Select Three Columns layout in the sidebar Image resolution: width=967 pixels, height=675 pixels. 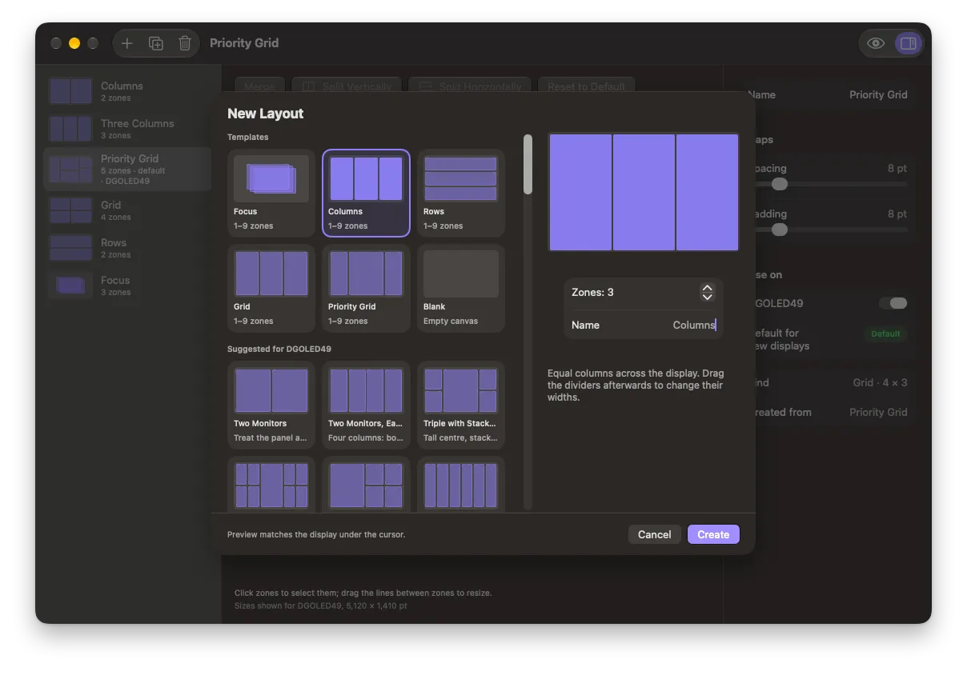click(x=127, y=129)
